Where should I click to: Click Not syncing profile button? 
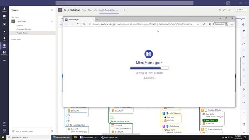pos(221,24)
